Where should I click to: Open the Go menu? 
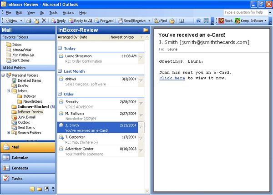point(42,13)
